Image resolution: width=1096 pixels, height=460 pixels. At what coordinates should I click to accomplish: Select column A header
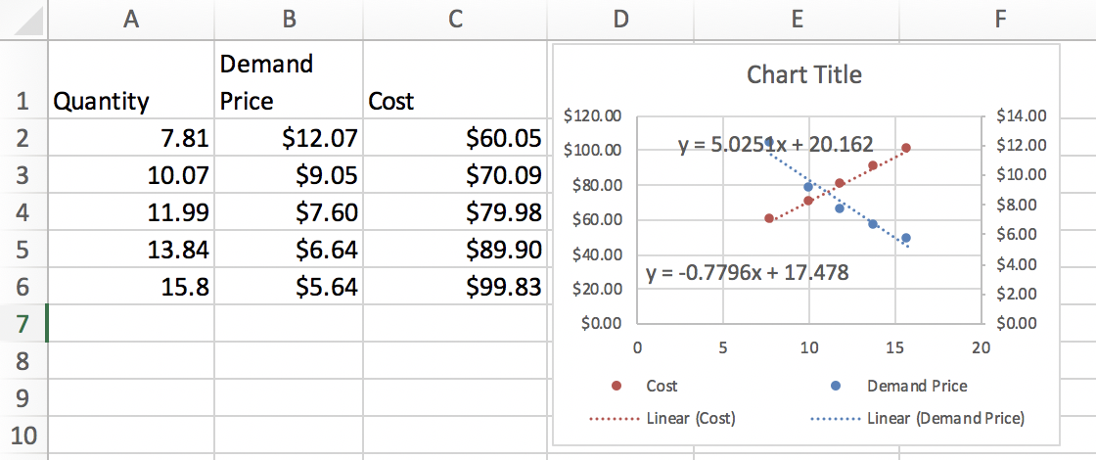pyautogui.click(x=130, y=19)
